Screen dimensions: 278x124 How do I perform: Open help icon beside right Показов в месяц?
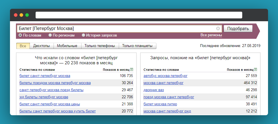(x=255, y=70)
